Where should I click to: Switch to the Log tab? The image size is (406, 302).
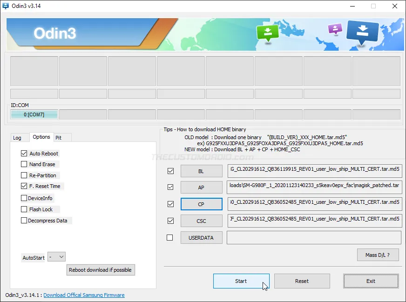coord(17,138)
